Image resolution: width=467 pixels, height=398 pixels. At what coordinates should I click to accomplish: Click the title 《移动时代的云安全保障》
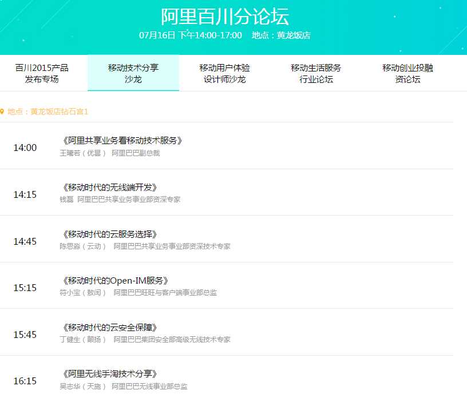[110, 327]
